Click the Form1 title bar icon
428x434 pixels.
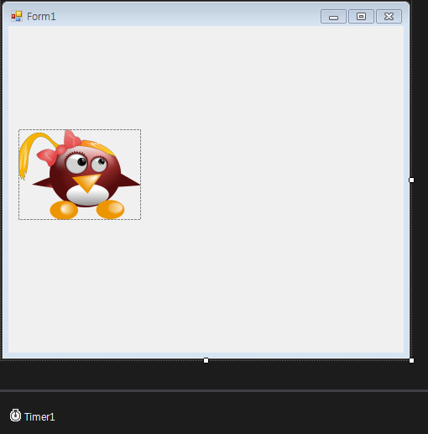(x=17, y=16)
